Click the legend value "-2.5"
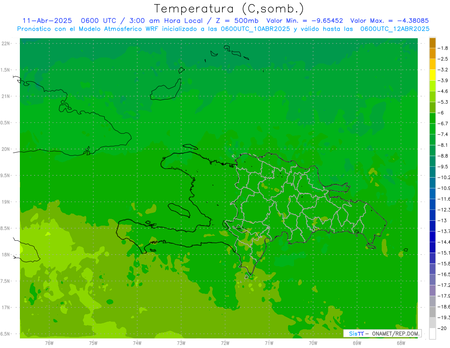Viewport: 450px width, 348px height. [442, 59]
